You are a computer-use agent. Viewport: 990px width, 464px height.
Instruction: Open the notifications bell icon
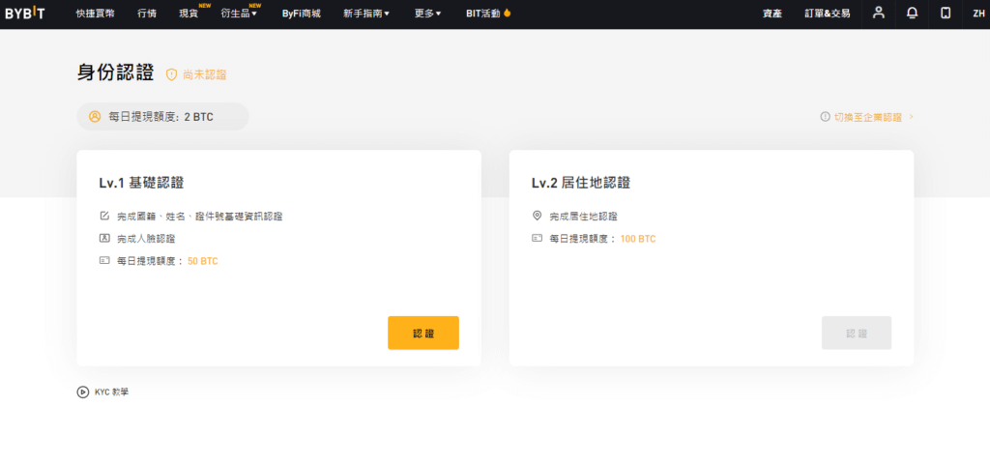point(912,13)
